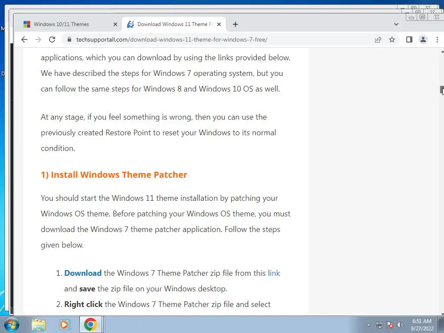Click the Show desktop button
This screenshot has height=333, width=444.
(x=441, y=324)
